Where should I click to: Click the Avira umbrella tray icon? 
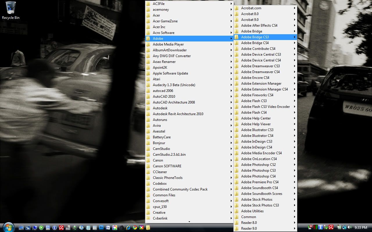[x=331, y=227]
